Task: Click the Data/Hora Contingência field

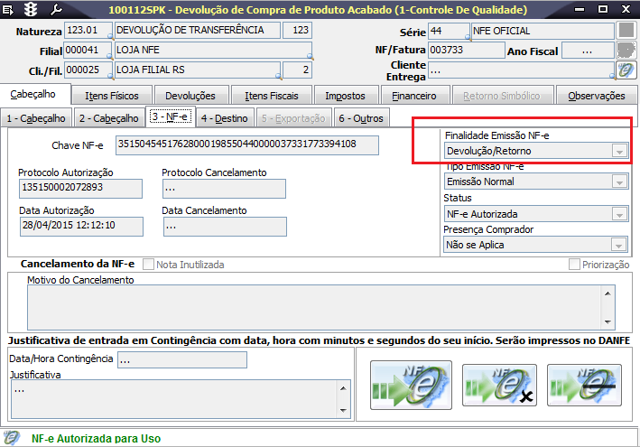Action: pos(182,359)
